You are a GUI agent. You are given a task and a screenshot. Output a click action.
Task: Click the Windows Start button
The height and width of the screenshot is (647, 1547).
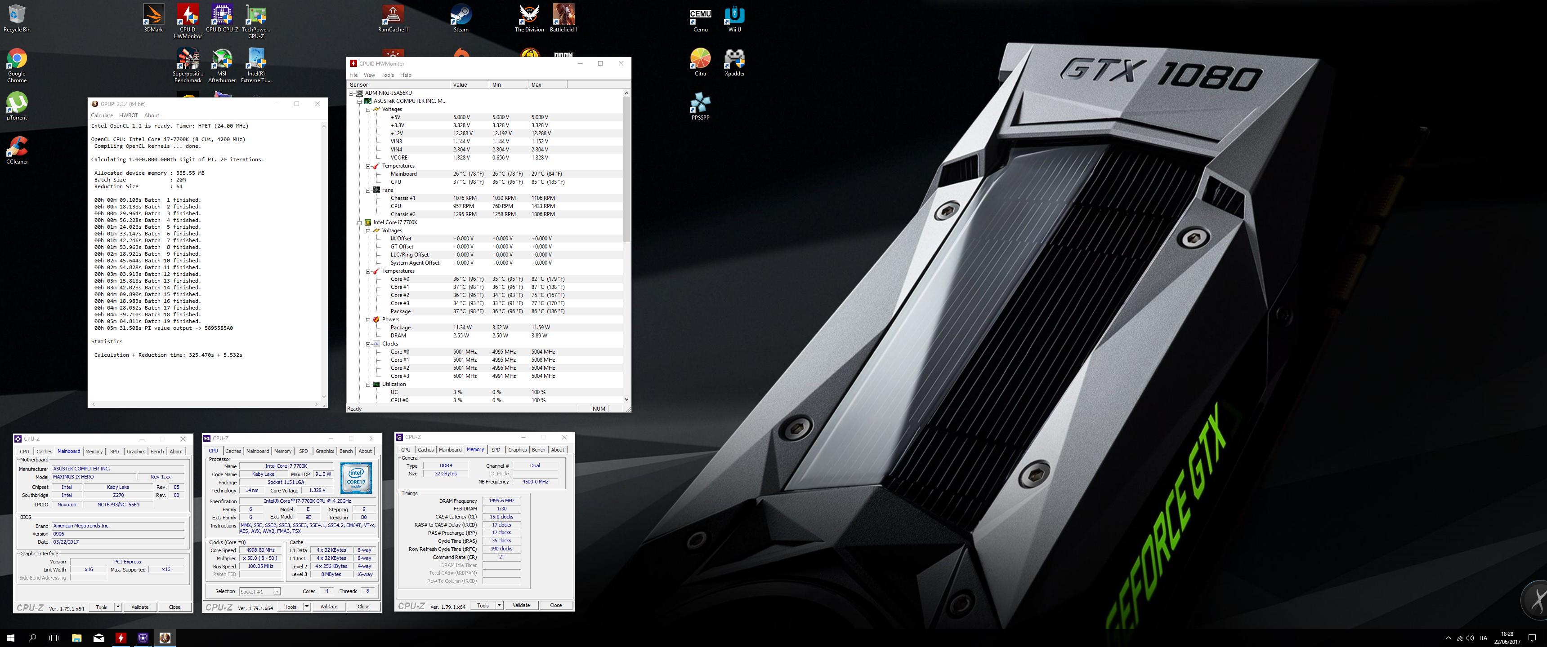click(x=10, y=638)
